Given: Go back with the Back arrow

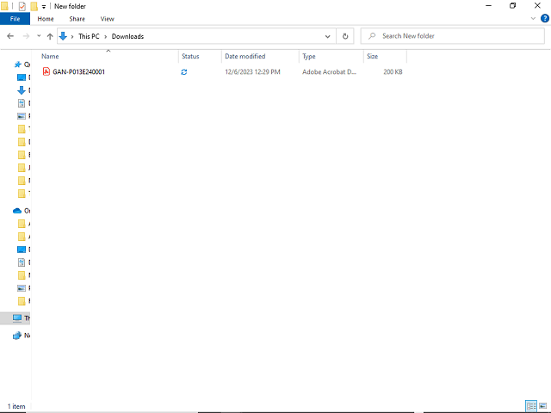Looking at the screenshot, I should coord(10,36).
